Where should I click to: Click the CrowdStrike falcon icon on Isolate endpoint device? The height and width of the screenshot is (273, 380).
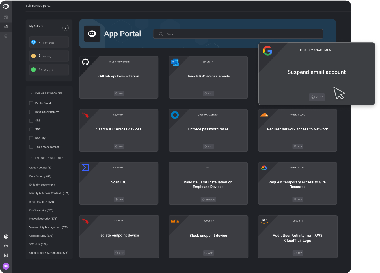(85, 221)
